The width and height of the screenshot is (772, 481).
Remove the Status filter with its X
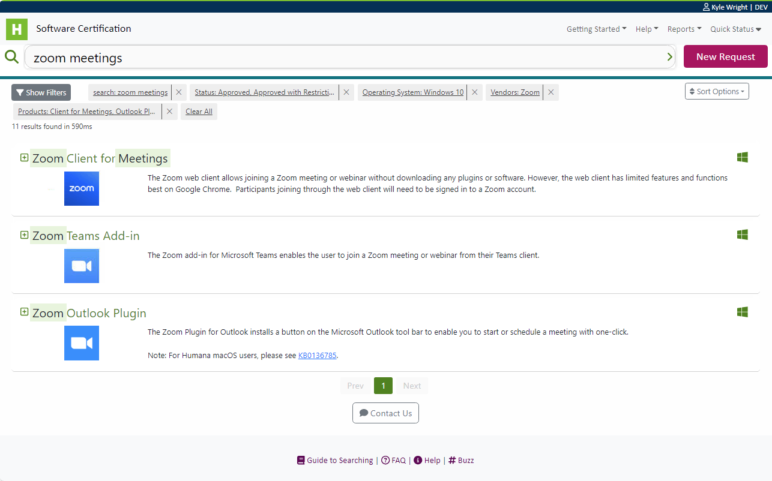(346, 92)
